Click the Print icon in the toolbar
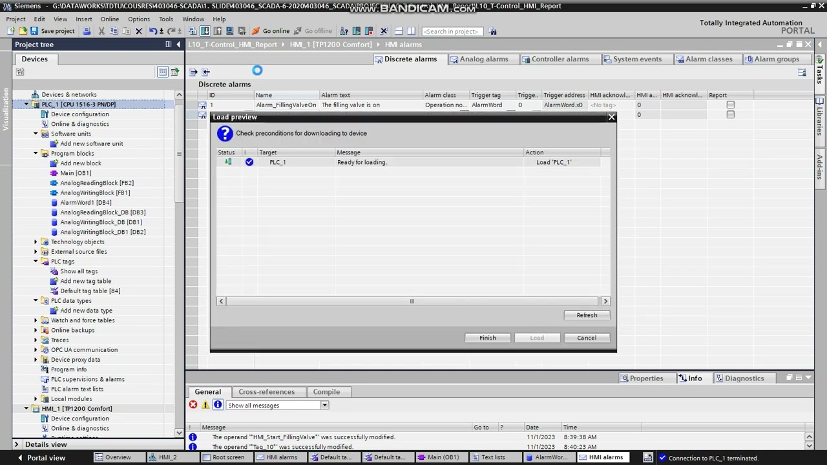 pyautogui.click(x=87, y=31)
